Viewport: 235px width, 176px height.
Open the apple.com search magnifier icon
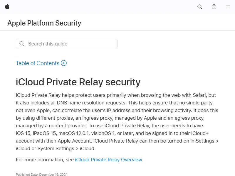point(200,7)
